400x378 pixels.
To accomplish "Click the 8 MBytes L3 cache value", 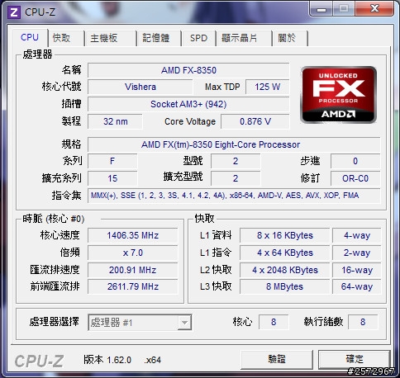I will (285, 287).
